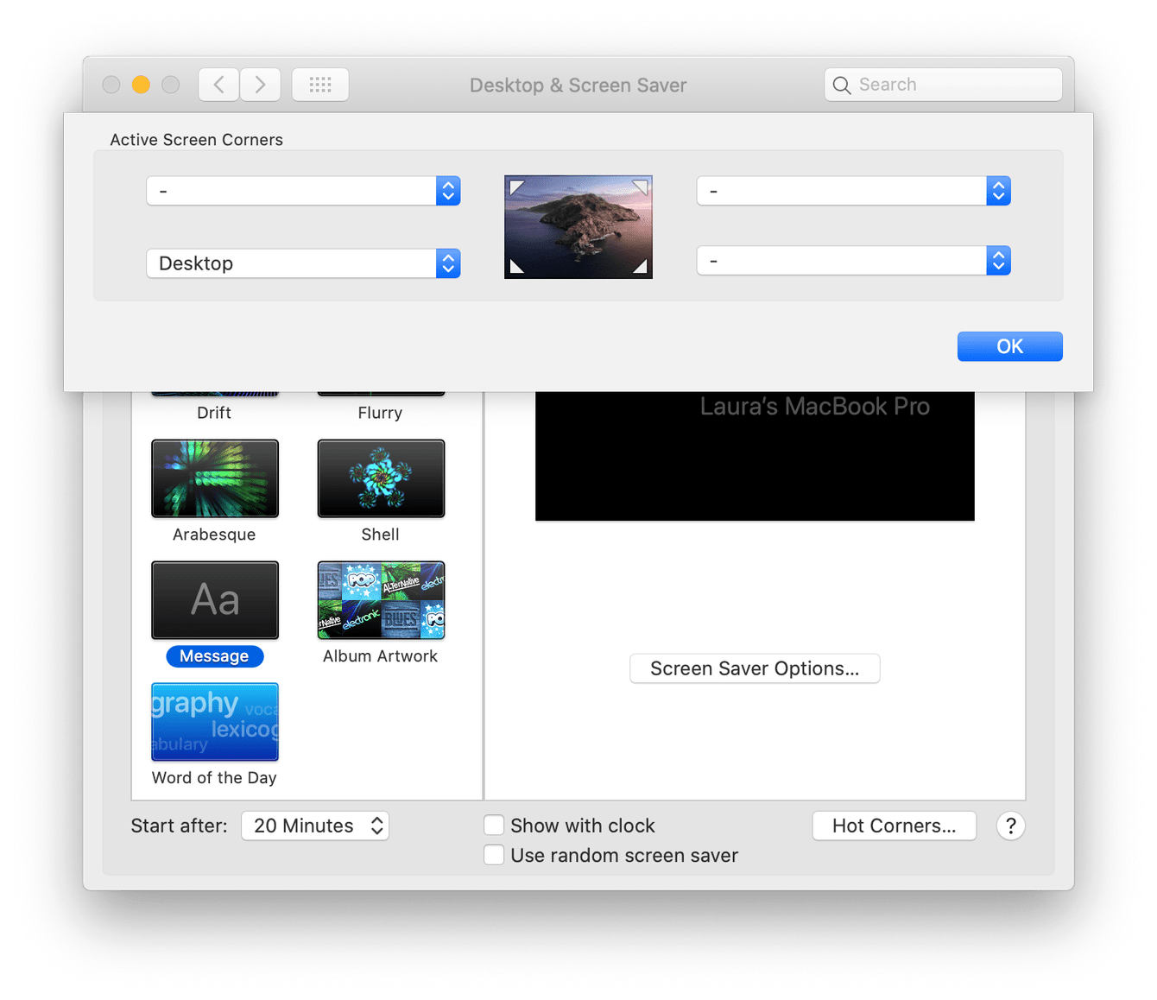1157x1000 pixels.
Task: Change the Start after 20 Minutes dropdown
Action: click(x=314, y=826)
